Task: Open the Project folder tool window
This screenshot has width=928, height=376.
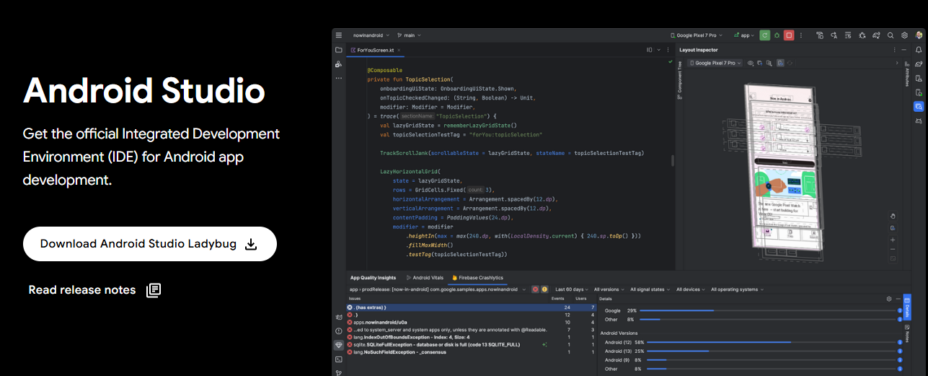Action: [x=339, y=50]
